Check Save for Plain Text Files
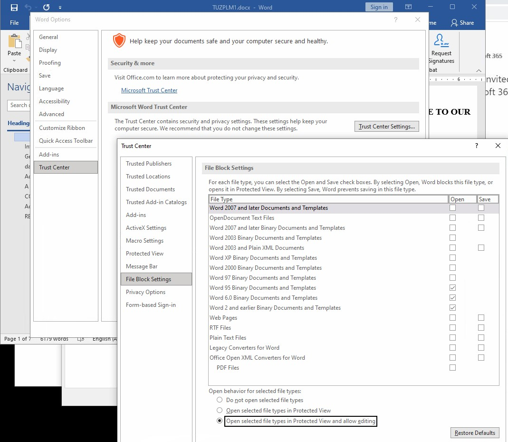Image resolution: width=508 pixels, height=442 pixels. point(481,338)
